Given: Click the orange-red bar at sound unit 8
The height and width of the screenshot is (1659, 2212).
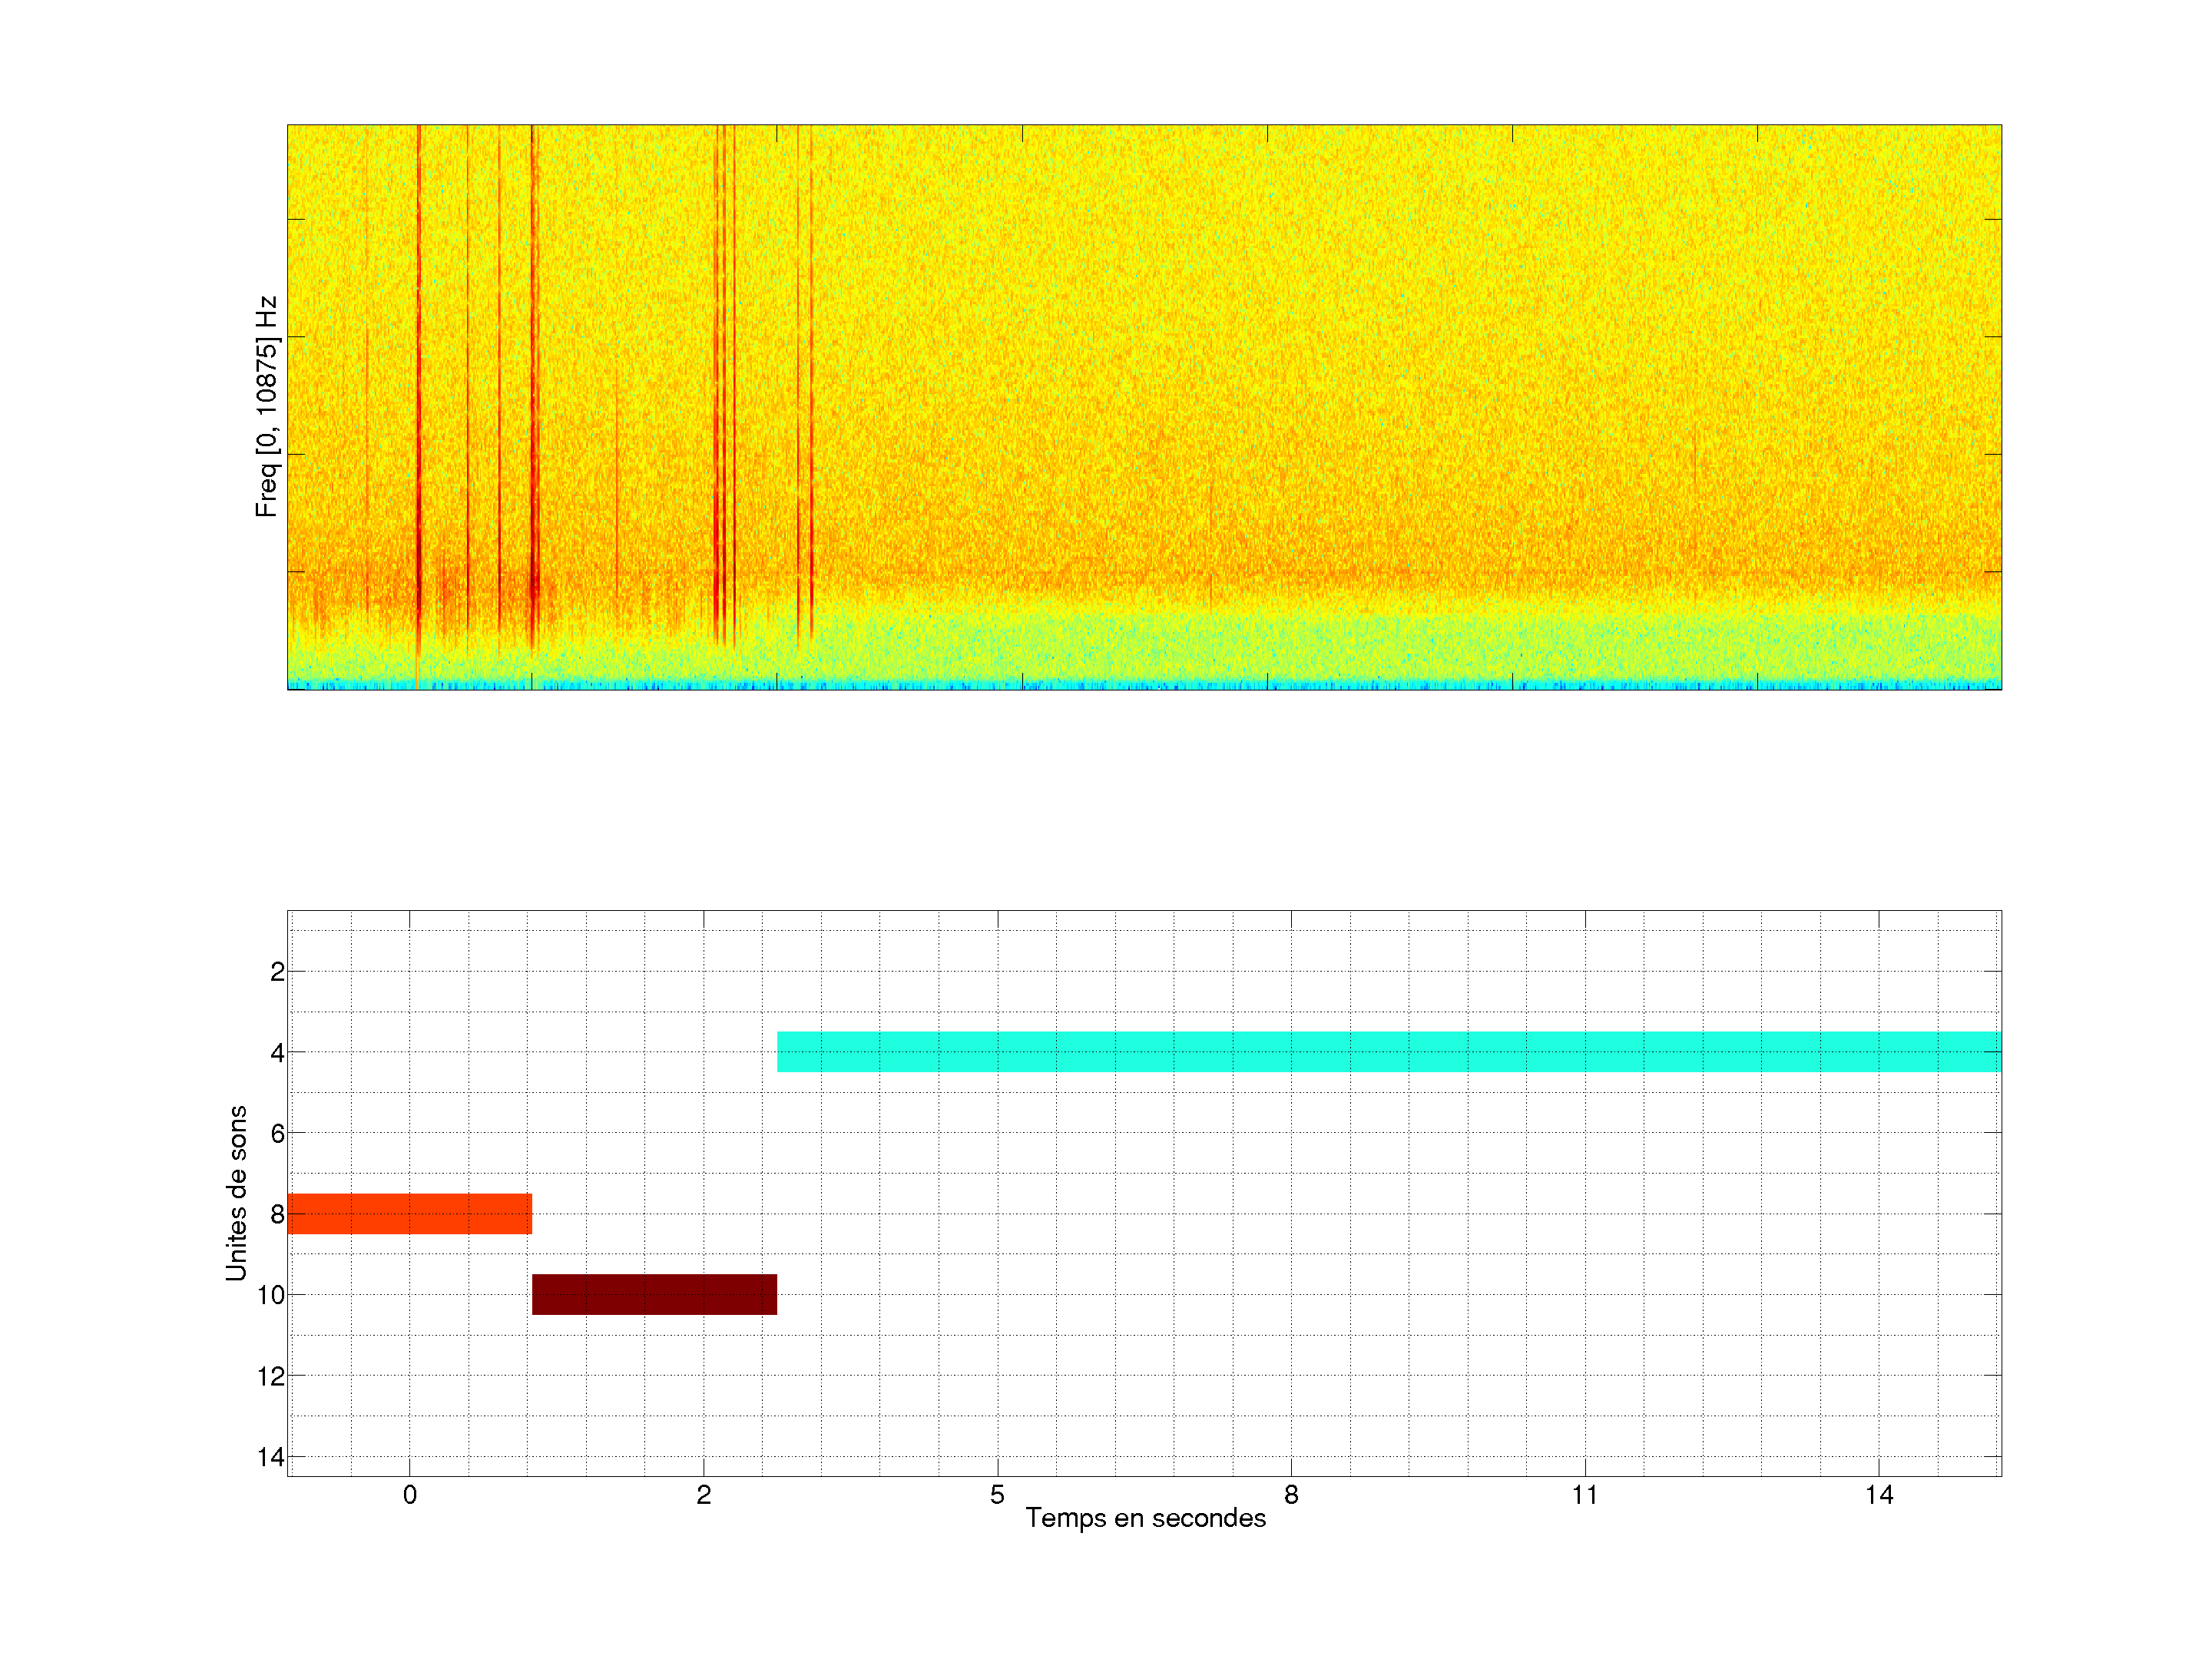Looking at the screenshot, I should click(x=409, y=1213).
